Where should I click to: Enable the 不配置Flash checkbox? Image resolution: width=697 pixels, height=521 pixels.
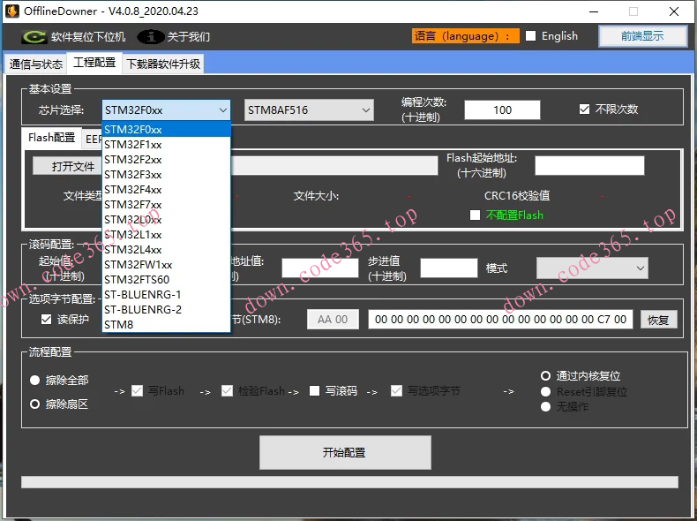point(476,215)
